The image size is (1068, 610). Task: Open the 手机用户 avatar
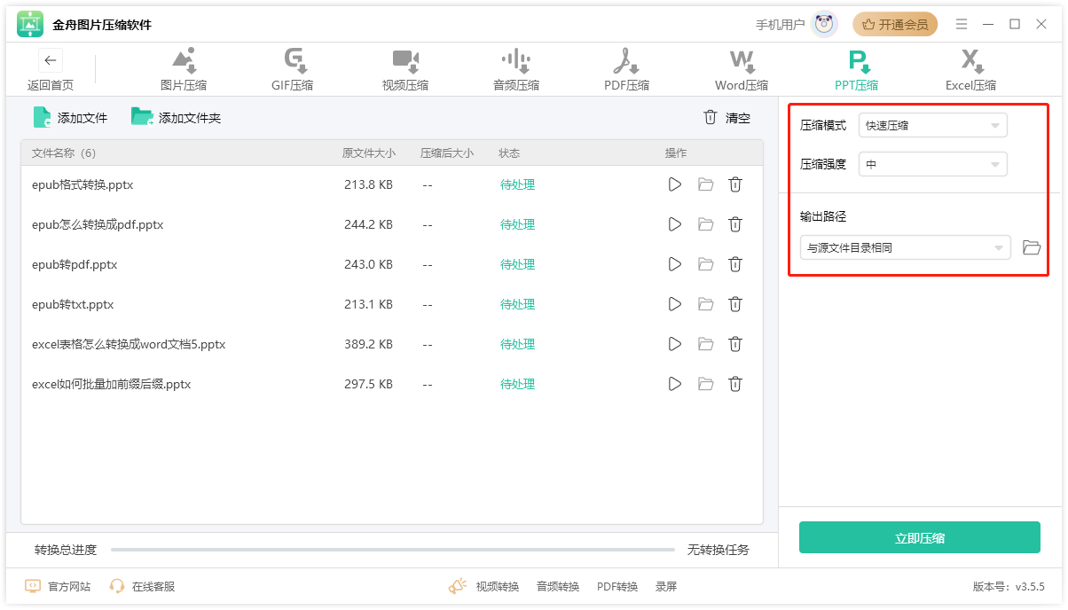click(825, 25)
